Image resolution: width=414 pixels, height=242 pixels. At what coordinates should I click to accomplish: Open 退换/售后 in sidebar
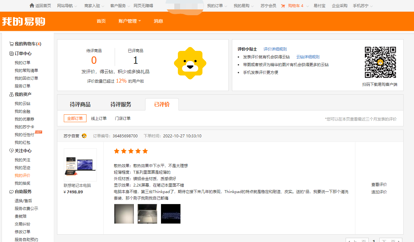click(x=23, y=201)
